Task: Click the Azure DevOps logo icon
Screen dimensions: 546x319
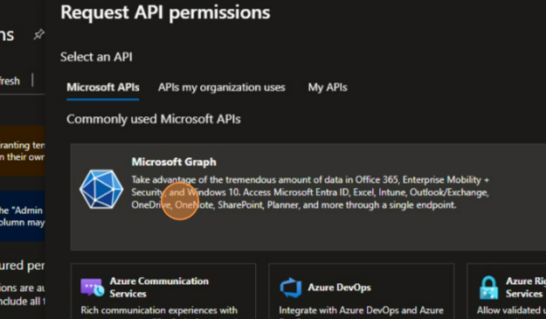Action: click(291, 288)
